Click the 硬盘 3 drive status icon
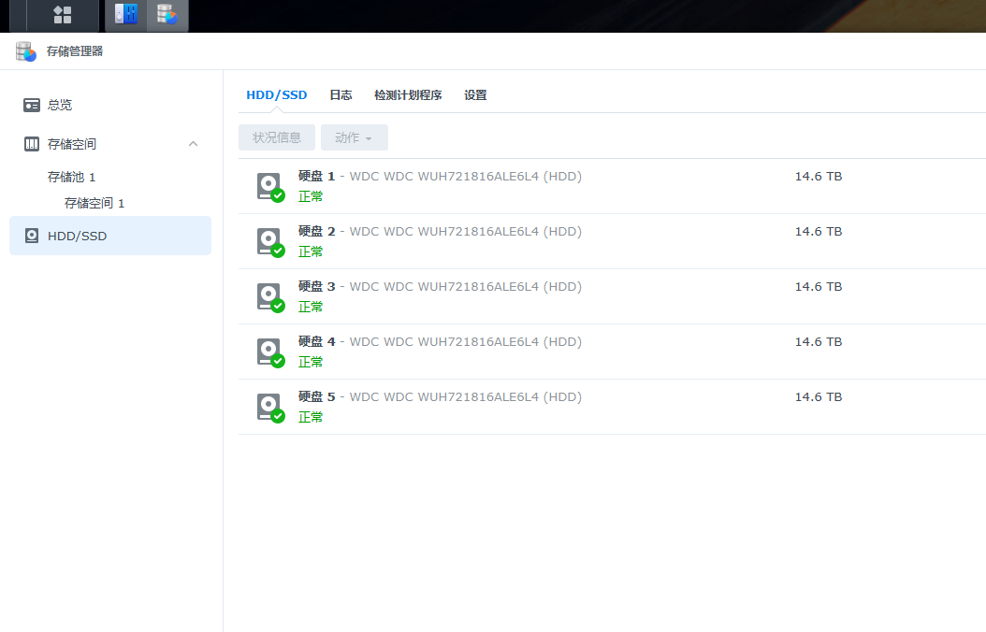Viewport: 986px width, 632px height. tap(271, 298)
